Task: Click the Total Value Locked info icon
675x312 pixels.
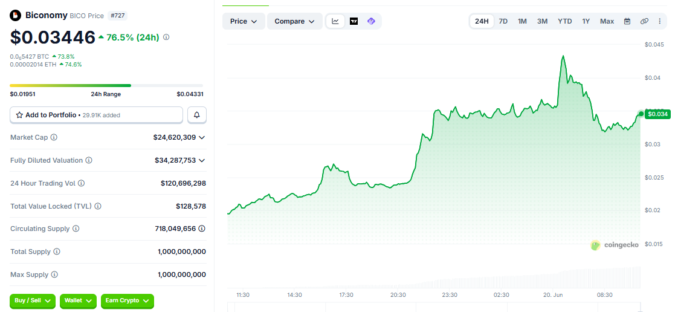Action: click(98, 206)
